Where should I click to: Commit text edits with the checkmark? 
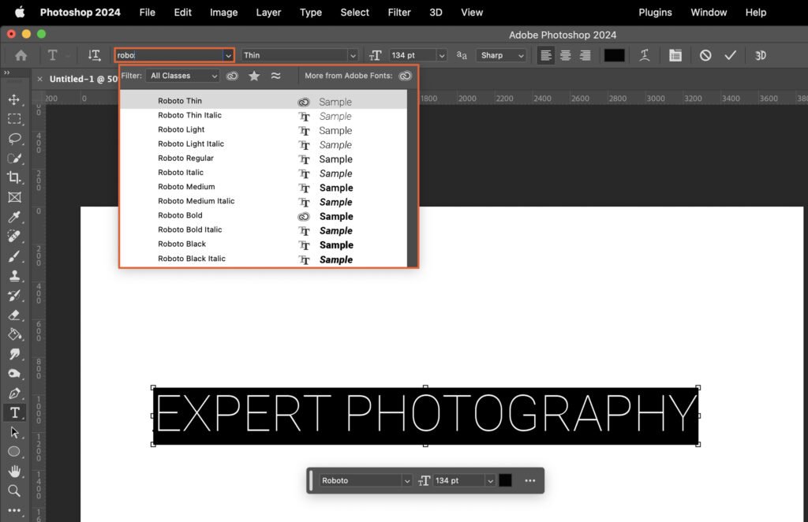(730, 55)
